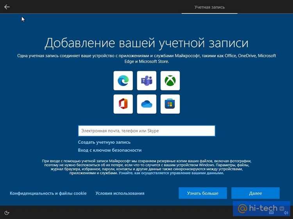Go back using the arrow icon
The image size is (293, 219).
tap(7, 7)
